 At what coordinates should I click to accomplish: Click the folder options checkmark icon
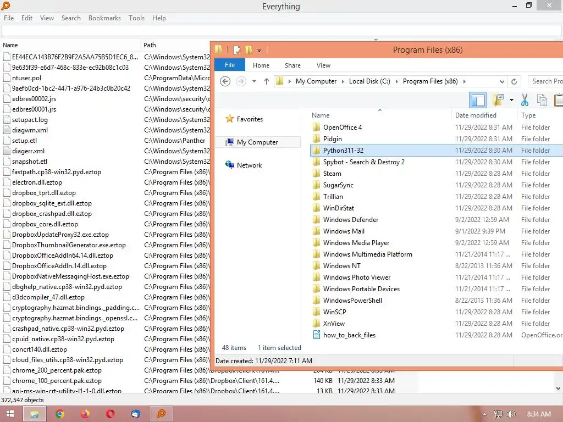coord(498,100)
